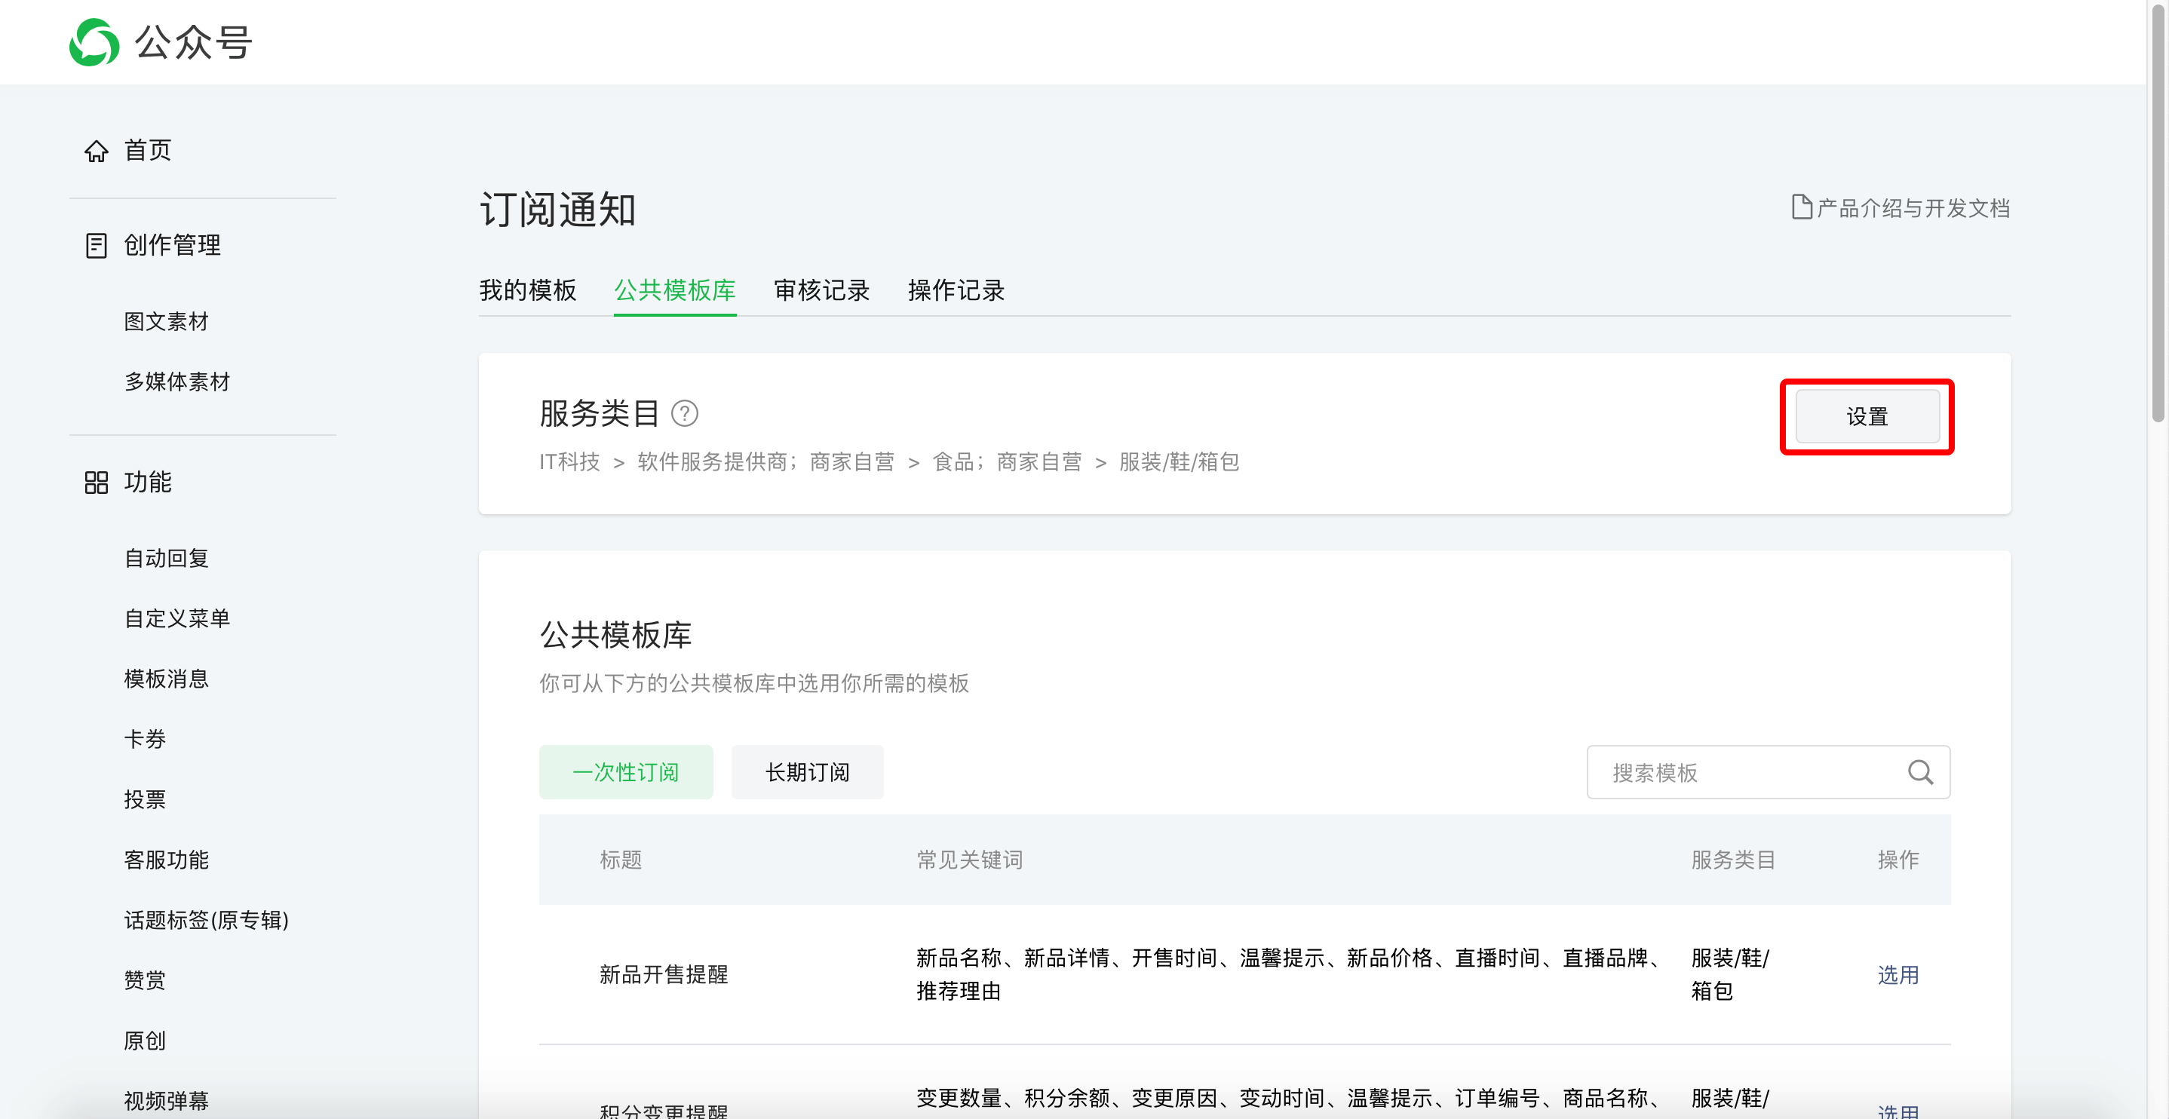Switch to 我的模板 tab
2169x1119 pixels.
click(x=528, y=290)
